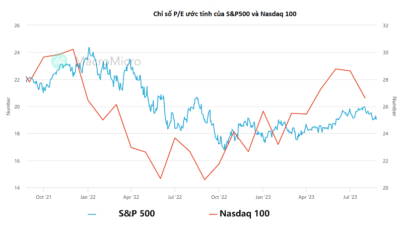Viewport: 403px width, 227px height.
Task: Select the Jul '22 x-axis label
Action: tap(175, 196)
